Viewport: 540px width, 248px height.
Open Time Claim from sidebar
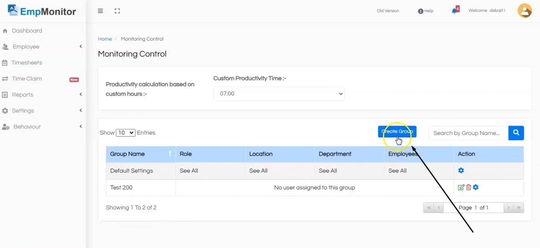click(x=27, y=79)
